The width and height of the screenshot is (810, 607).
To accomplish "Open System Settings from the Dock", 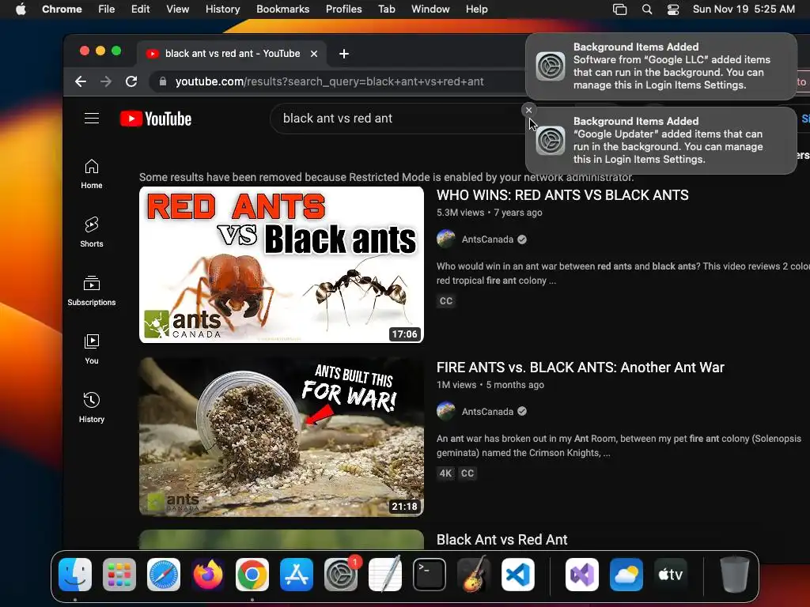I will (341, 575).
